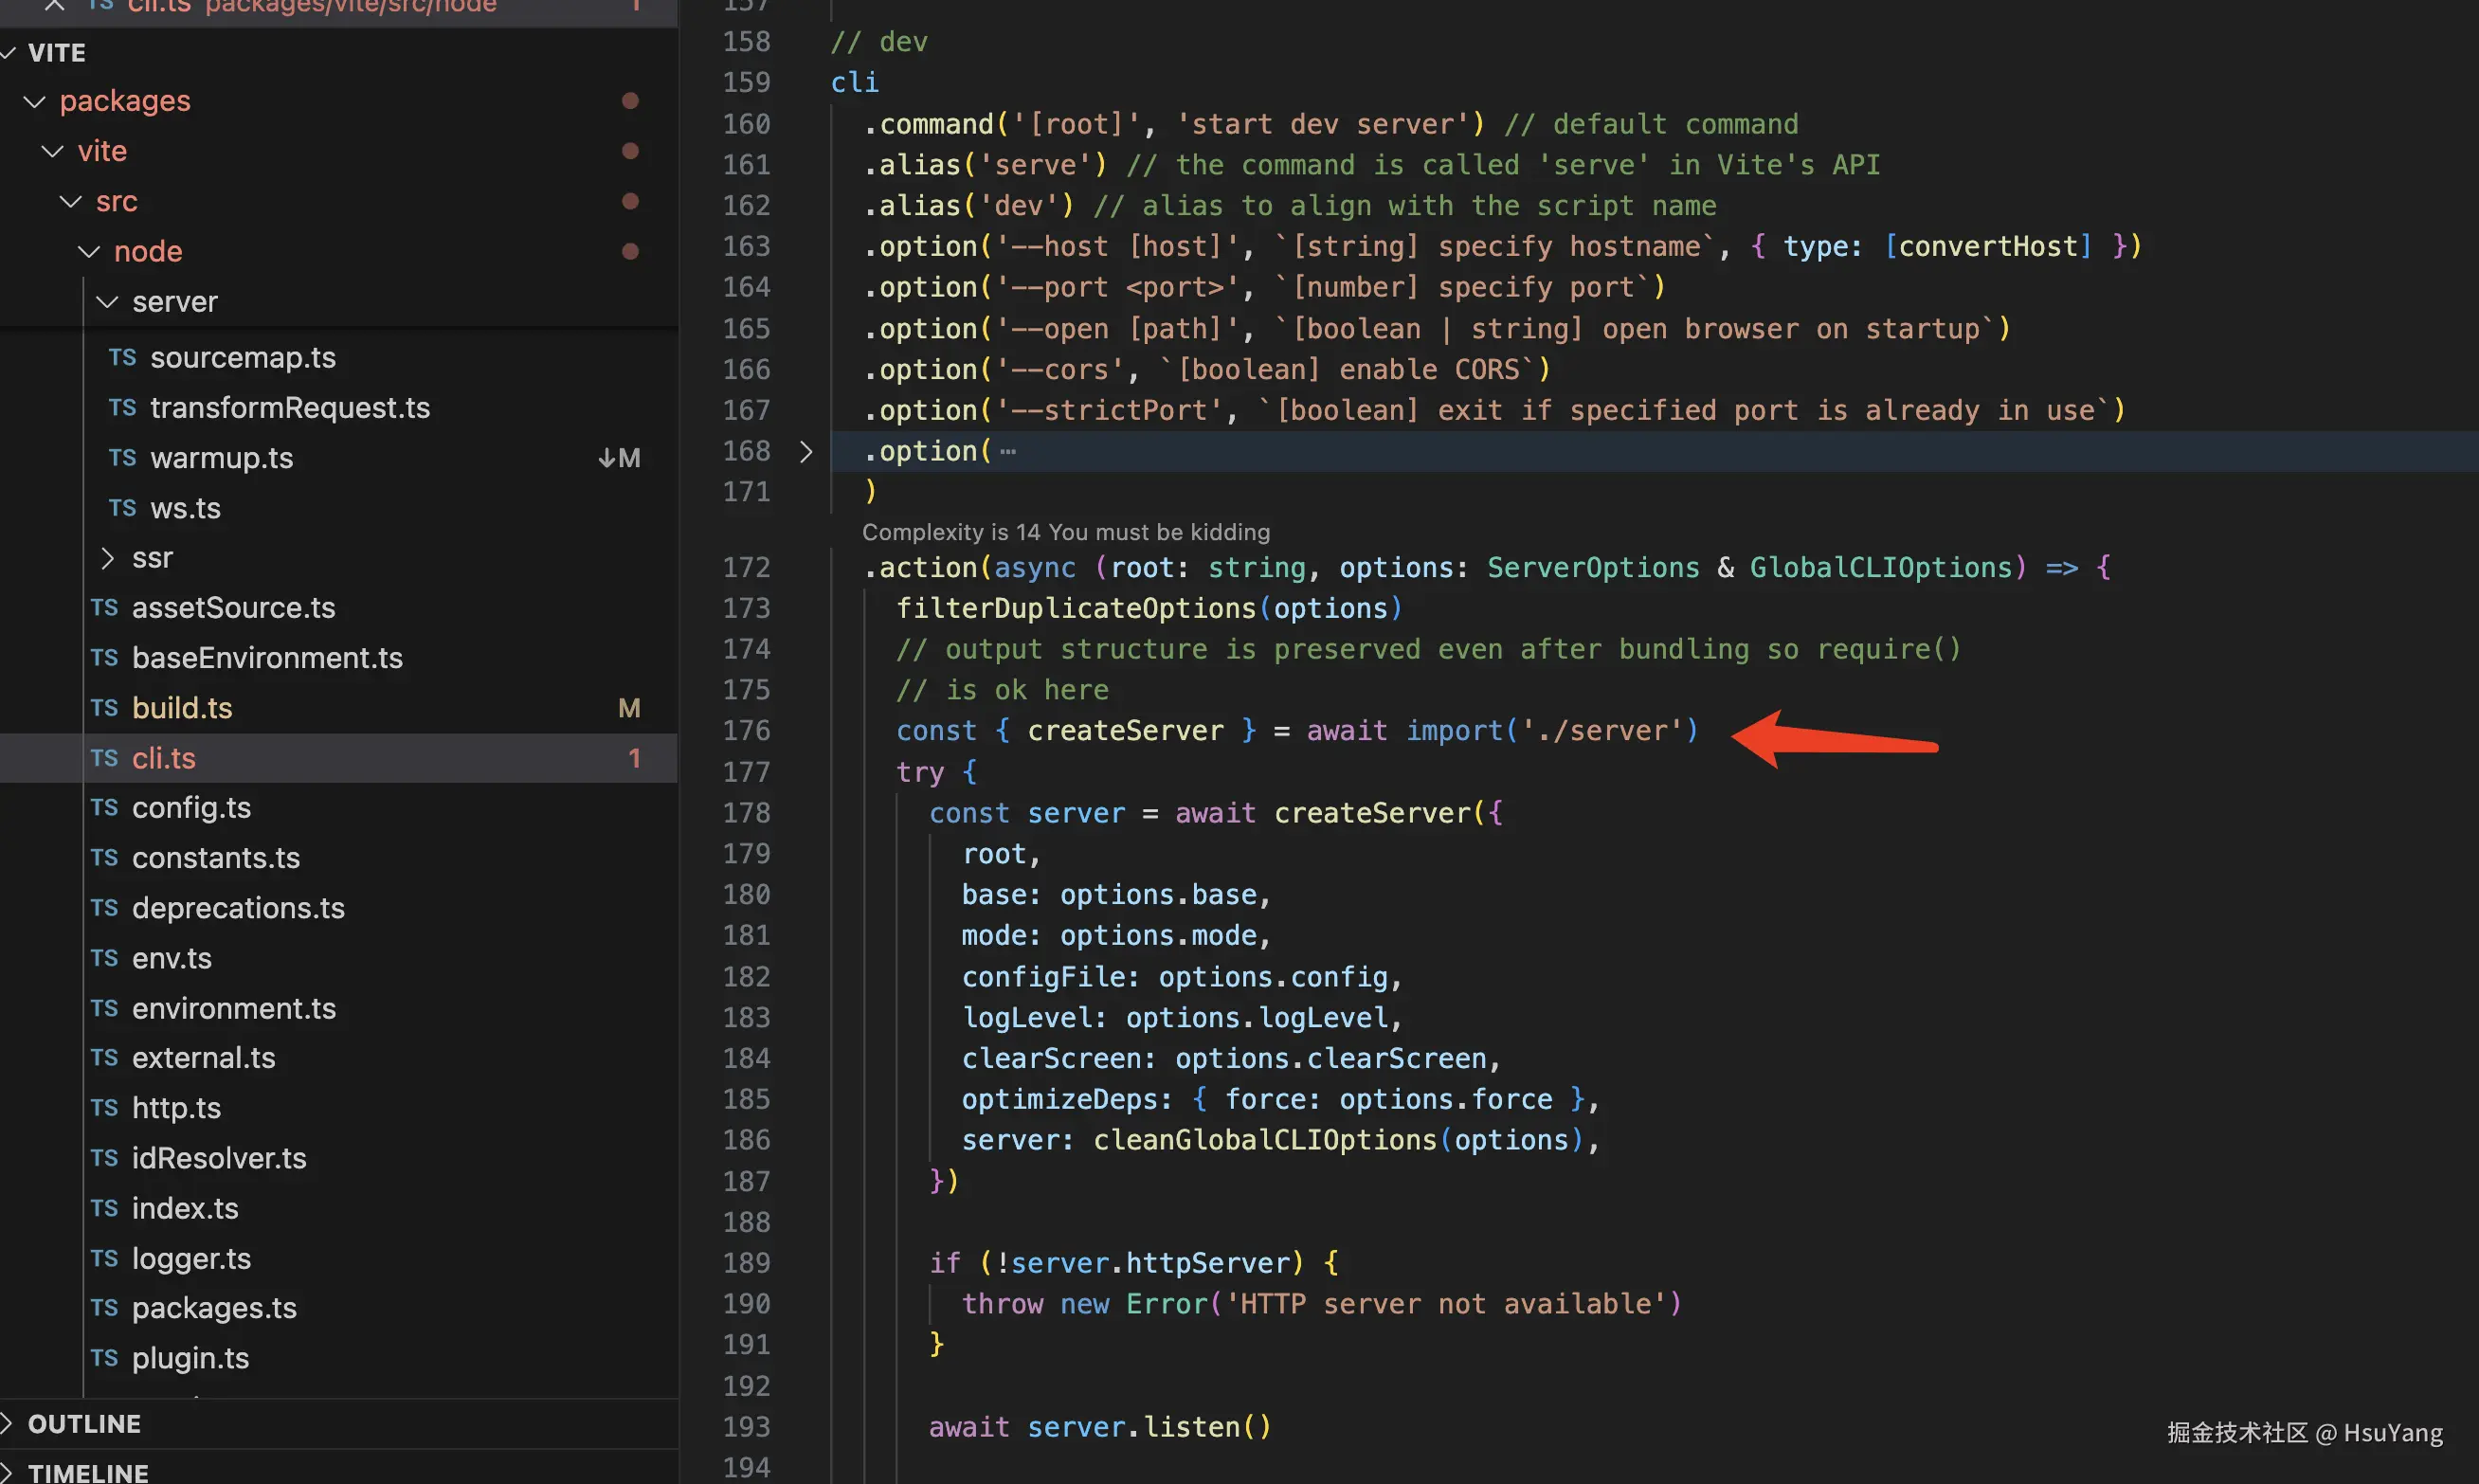This screenshot has height=1484, width=2479.
Task: Expand the ssr folder
Action: 107,558
